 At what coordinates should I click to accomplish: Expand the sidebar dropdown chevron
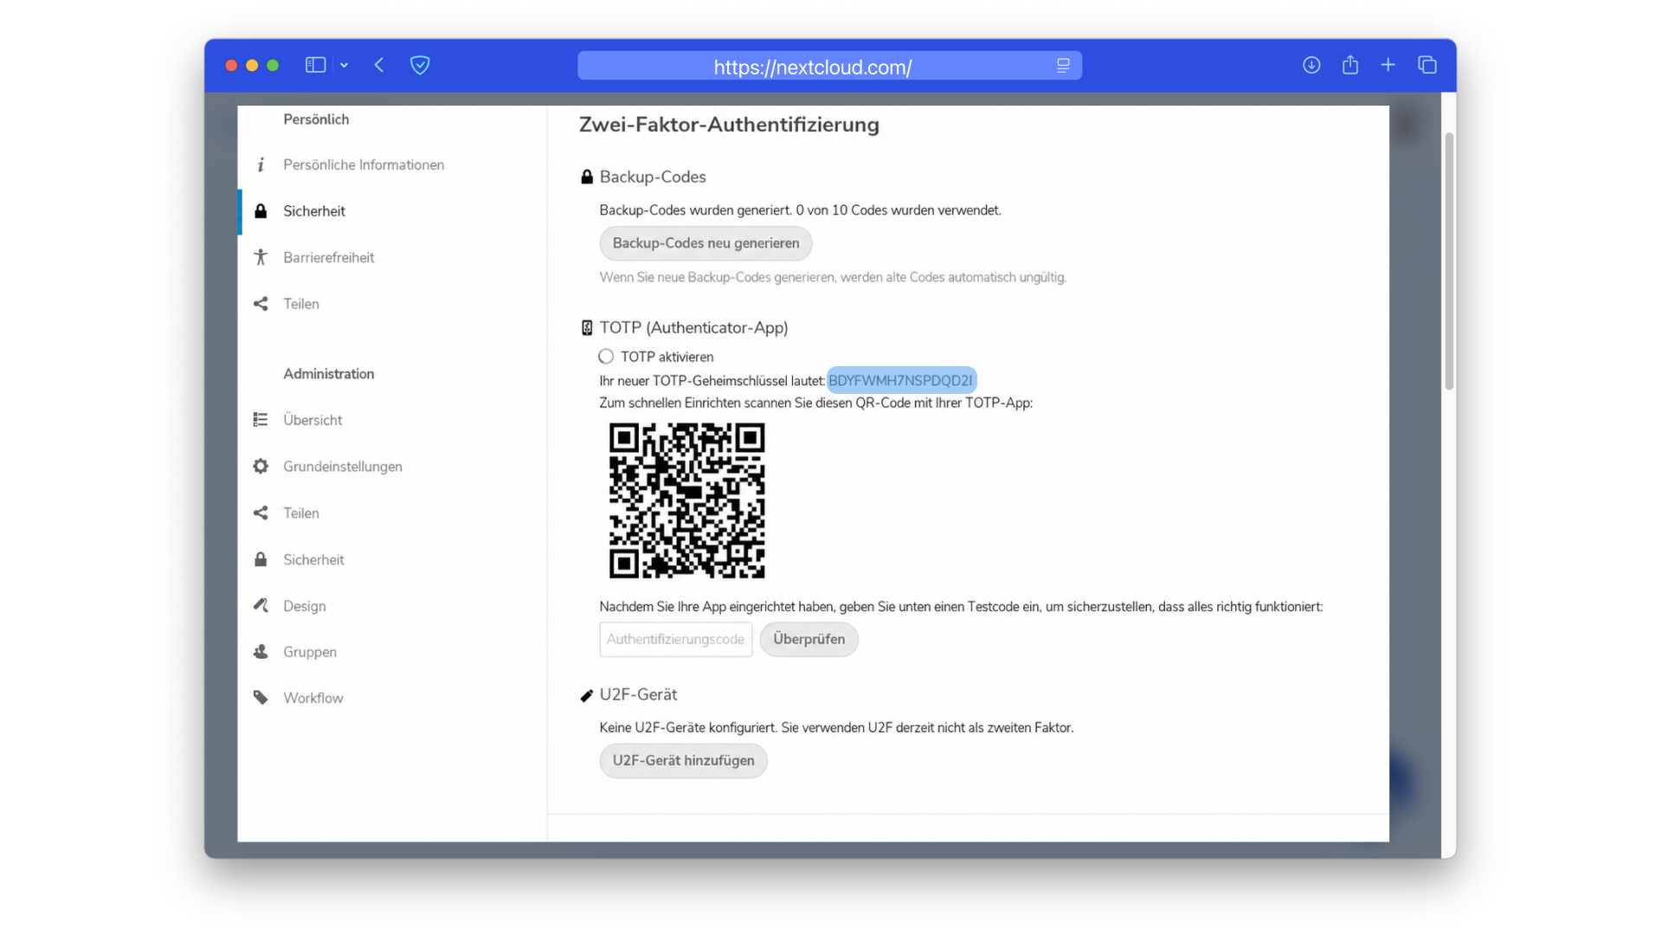click(345, 66)
